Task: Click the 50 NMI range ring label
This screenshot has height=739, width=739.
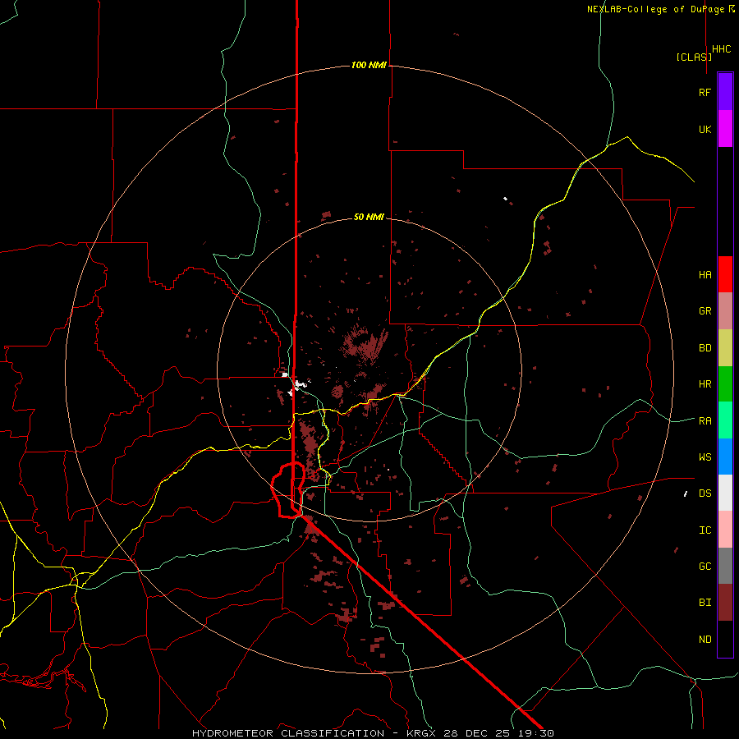Action: pos(369,218)
